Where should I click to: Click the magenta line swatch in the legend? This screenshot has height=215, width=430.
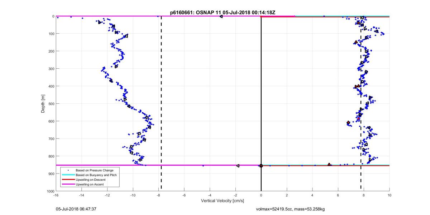click(x=68, y=185)
